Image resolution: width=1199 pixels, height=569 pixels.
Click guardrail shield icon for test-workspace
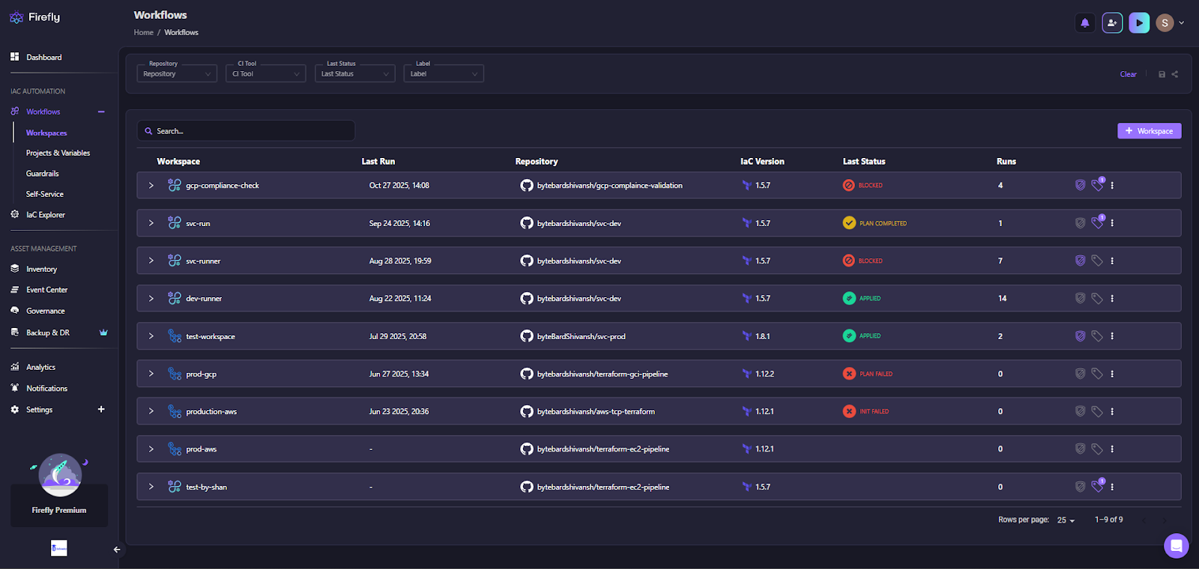tap(1080, 336)
